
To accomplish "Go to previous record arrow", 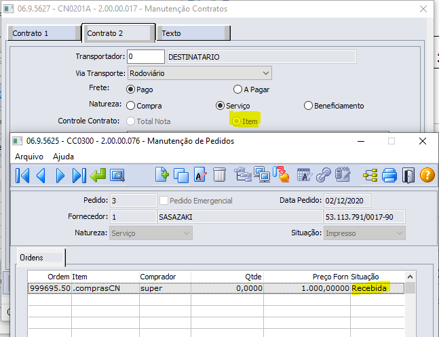I will point(41,176).
